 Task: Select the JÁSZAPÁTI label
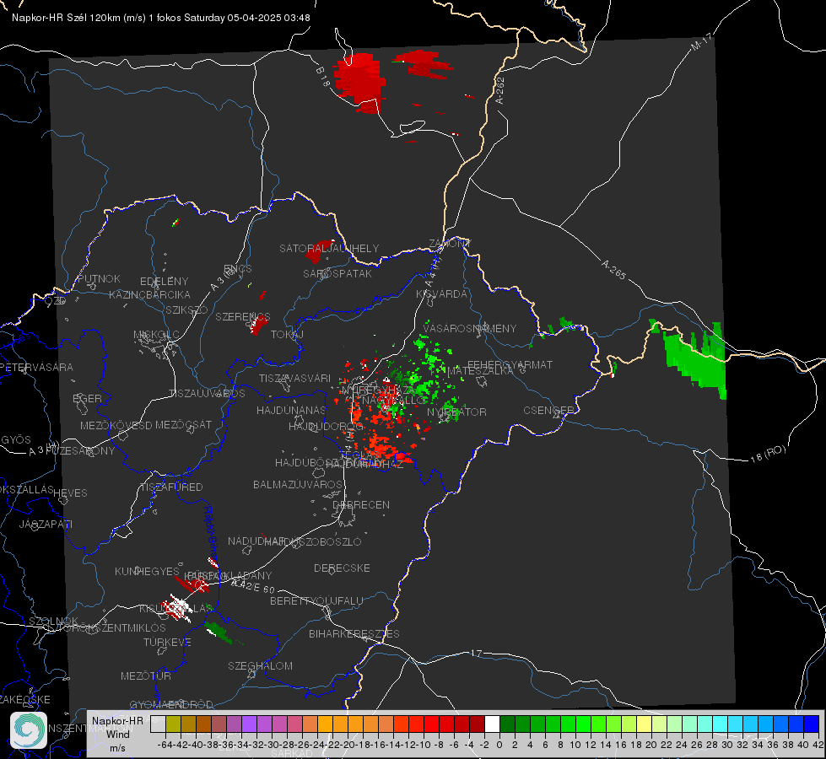coord(46,524)
